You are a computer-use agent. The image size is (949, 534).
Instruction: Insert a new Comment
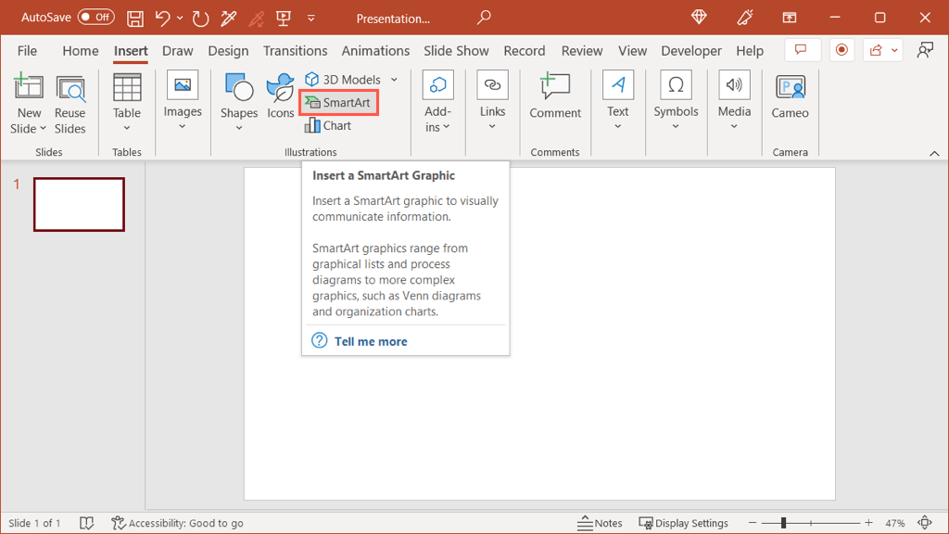tap(554, 95)
